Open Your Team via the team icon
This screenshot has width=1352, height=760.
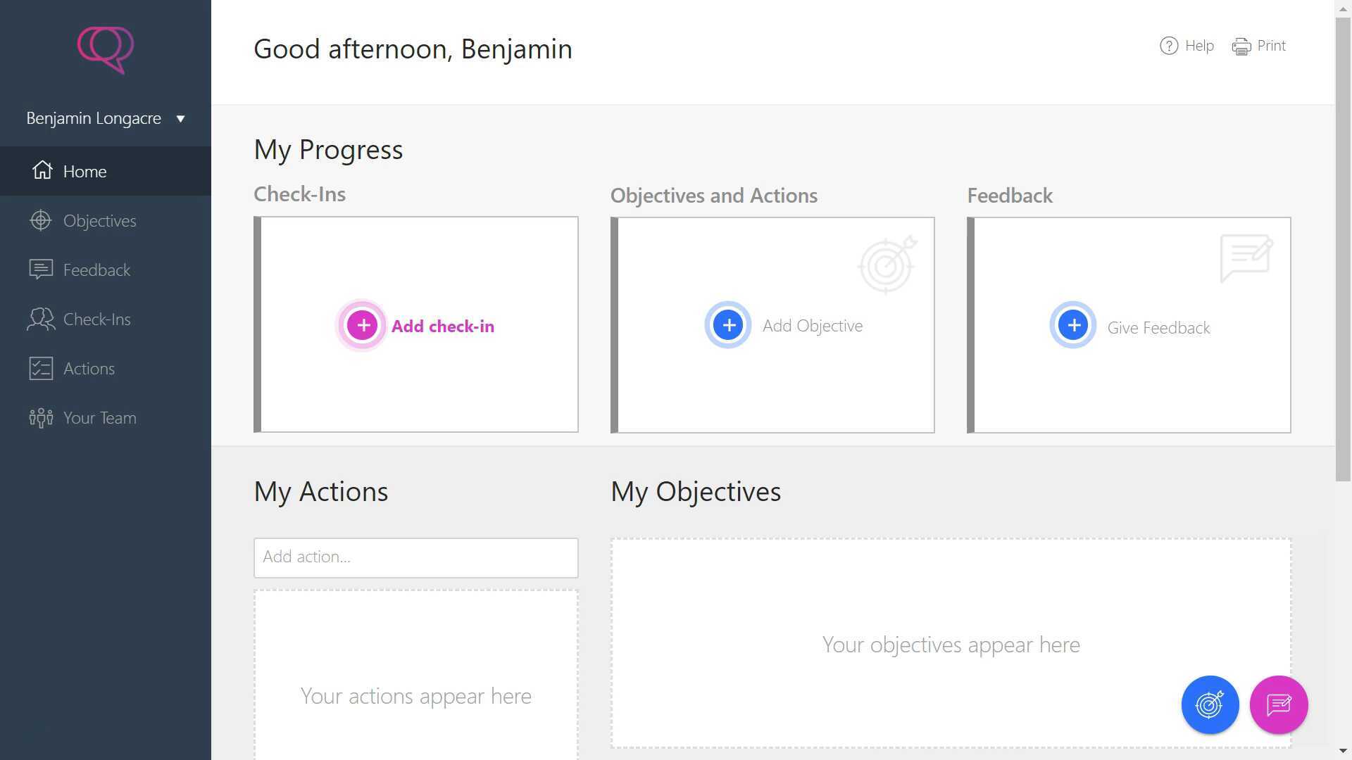click(40, 417)
